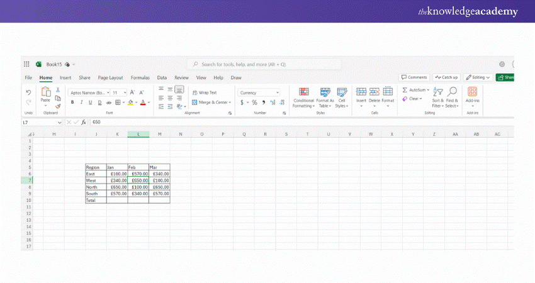Click the Insert Function fx icon
535x283 pixels.
tap(83, 122)
